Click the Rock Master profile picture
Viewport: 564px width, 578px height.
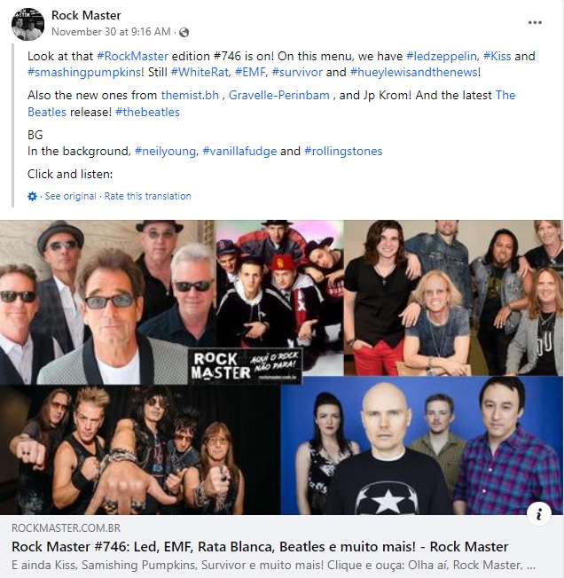28,24
